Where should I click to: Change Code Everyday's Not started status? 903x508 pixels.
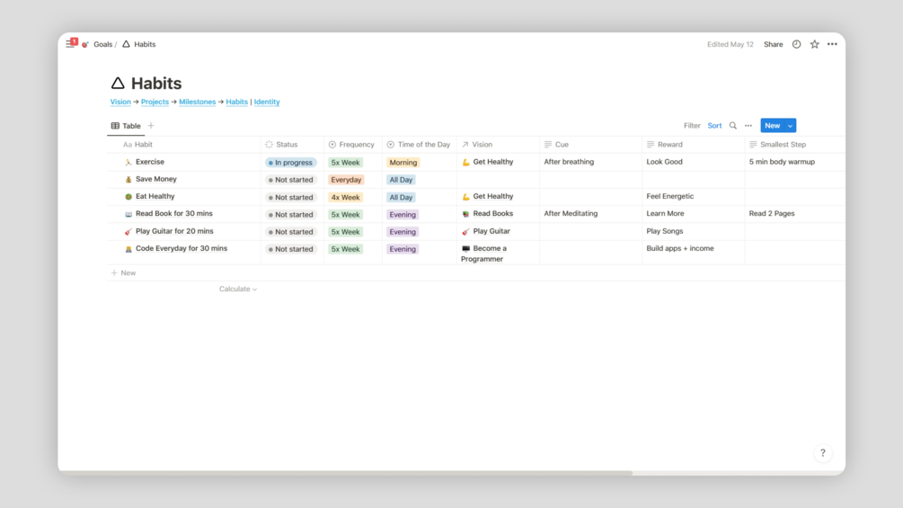click(291, 249)
